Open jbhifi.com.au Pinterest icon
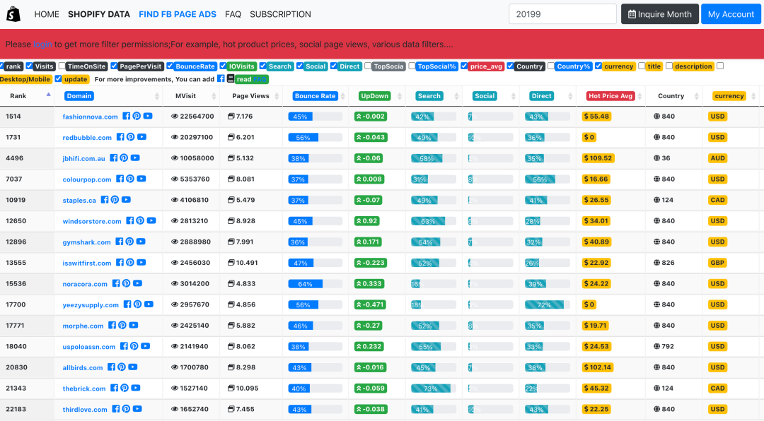Viewport: 764px width, 421px height. [124, 158]
